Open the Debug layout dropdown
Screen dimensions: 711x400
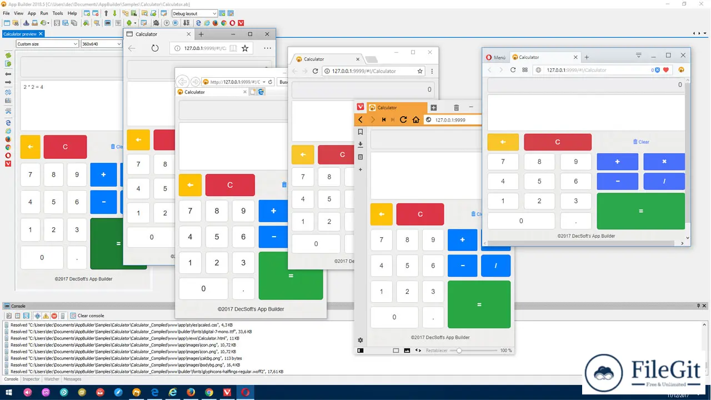click(194, 13)
